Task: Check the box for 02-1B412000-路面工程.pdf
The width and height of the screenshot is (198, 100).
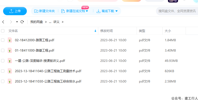Action: tap(3, 40)
